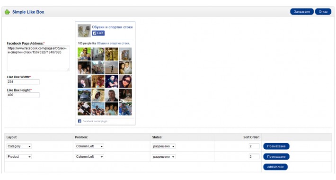Click the Like Box Height field
Screen dimensions: 336x180
click(23, 95)
